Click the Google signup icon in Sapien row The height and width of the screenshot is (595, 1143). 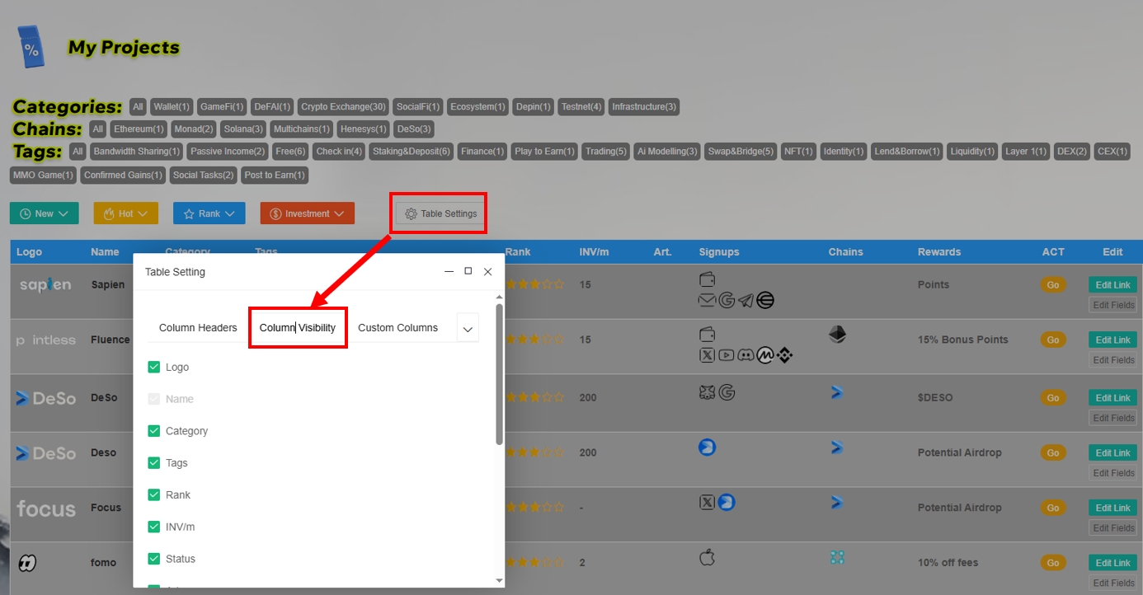(x=727, y=301)
